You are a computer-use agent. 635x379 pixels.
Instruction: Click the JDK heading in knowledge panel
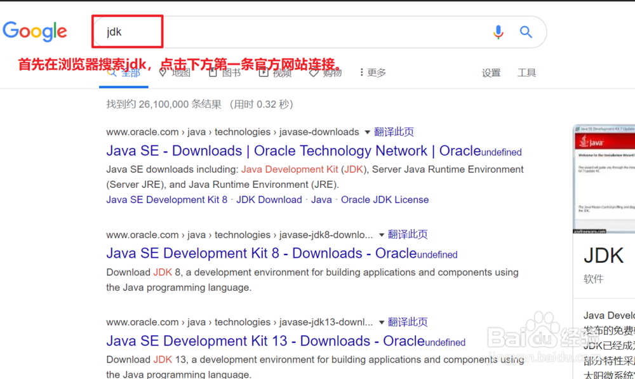click(603, 256)
